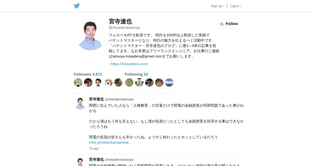The width and height of the screenshot is (316, 166).
Task: View the 3,972 Followers list
Action: [88, 74]
